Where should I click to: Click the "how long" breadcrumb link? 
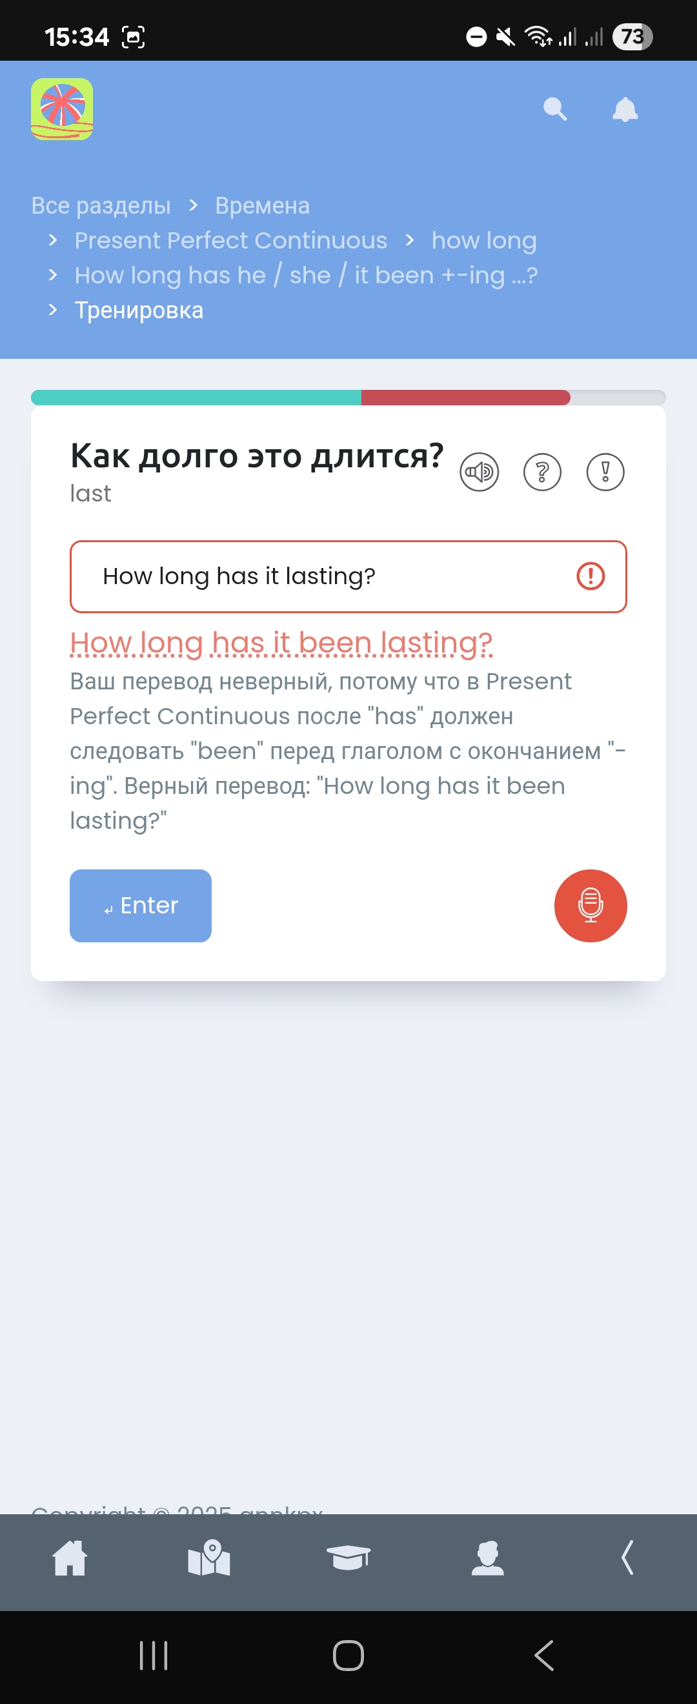[483, 241]
